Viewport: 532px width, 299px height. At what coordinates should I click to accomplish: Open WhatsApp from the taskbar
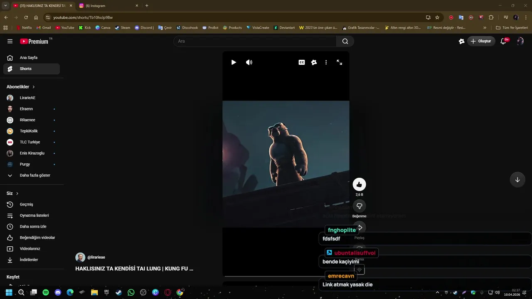click(x=131, y=292)
